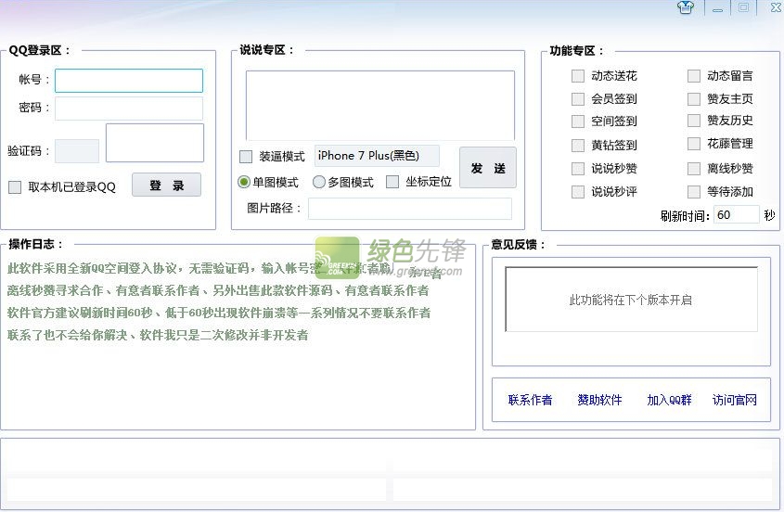The image size is (784, 512).
Task: Focus the 验证码 captcha input box
Action: click(x=77, y=151)
